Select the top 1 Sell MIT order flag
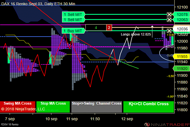190x127 pixels. click(74, 15)
